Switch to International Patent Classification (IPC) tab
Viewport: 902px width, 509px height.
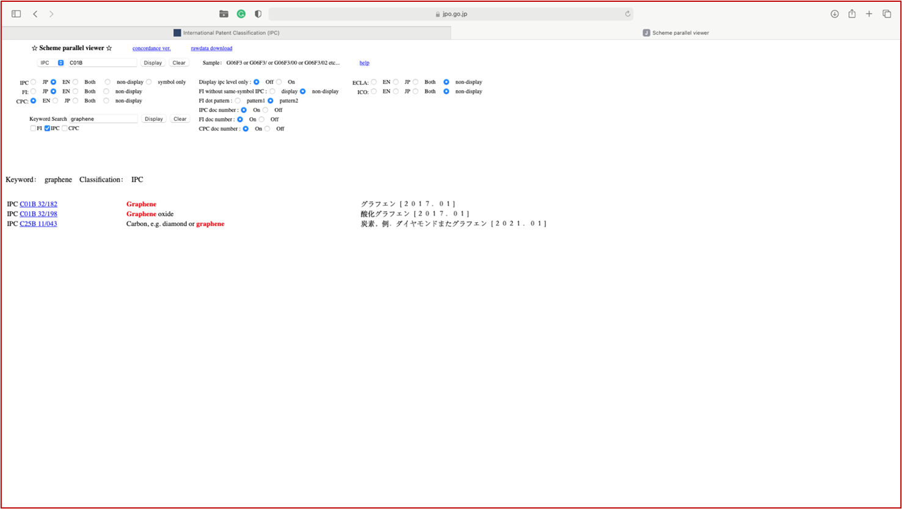coord(226,33)
